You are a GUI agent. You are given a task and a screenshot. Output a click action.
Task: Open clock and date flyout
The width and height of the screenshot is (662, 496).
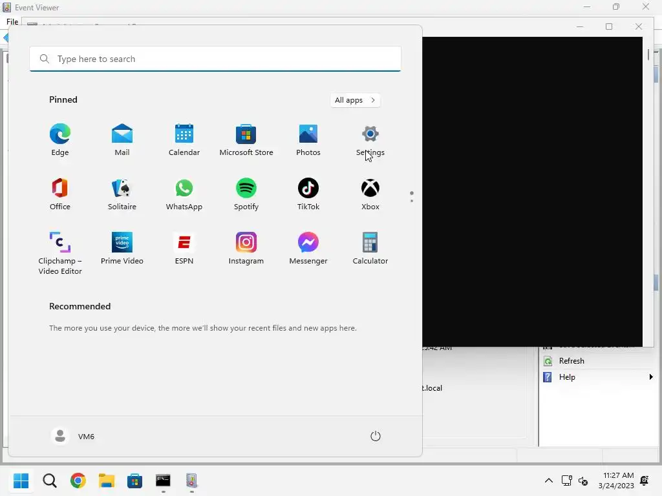(616, 480)
